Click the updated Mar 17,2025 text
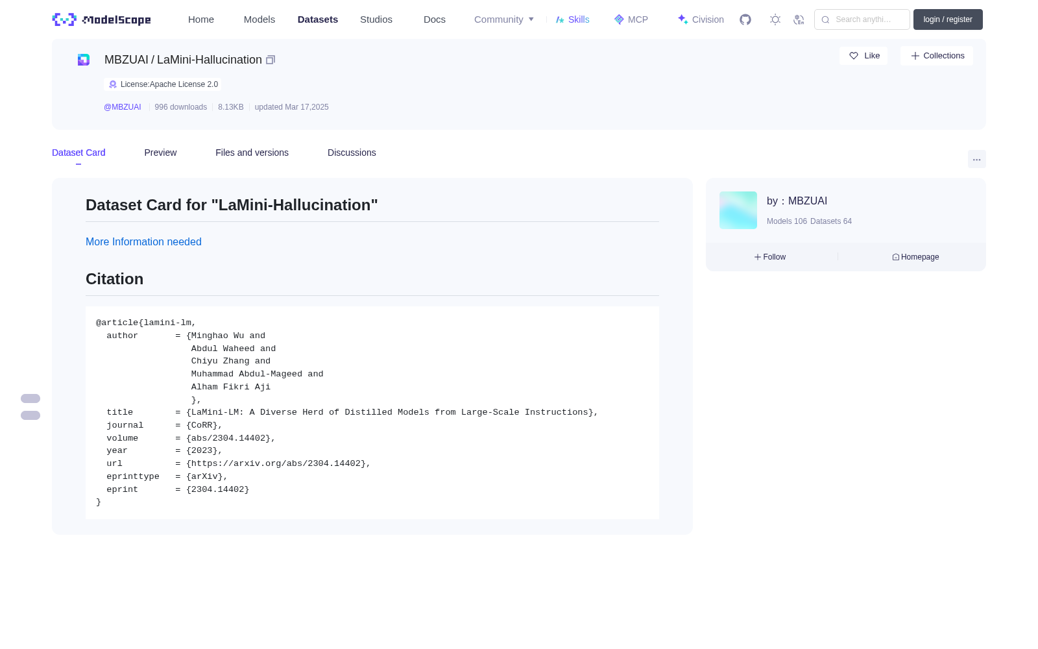The image size is (1038, 649). click(291, 107)
